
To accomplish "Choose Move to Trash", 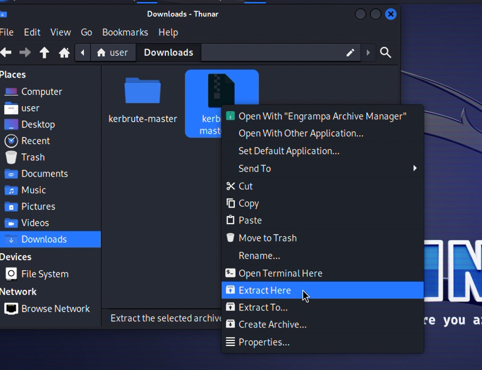I will (x=323, y=238).
